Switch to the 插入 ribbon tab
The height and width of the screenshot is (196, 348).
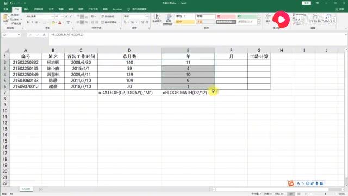27,9
